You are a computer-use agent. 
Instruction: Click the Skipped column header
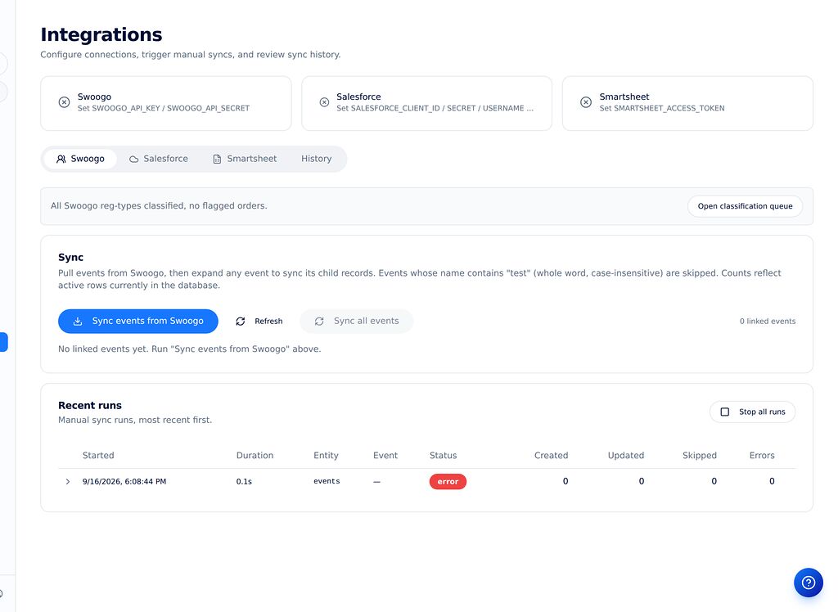pos(700,456)
